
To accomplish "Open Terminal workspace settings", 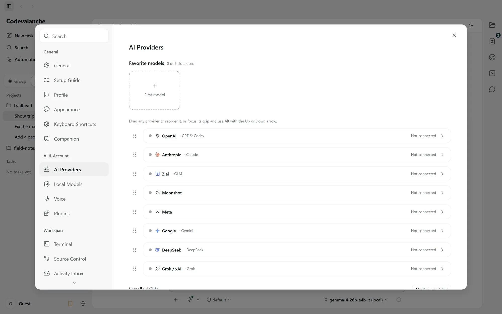I will [x=74, y=244].
